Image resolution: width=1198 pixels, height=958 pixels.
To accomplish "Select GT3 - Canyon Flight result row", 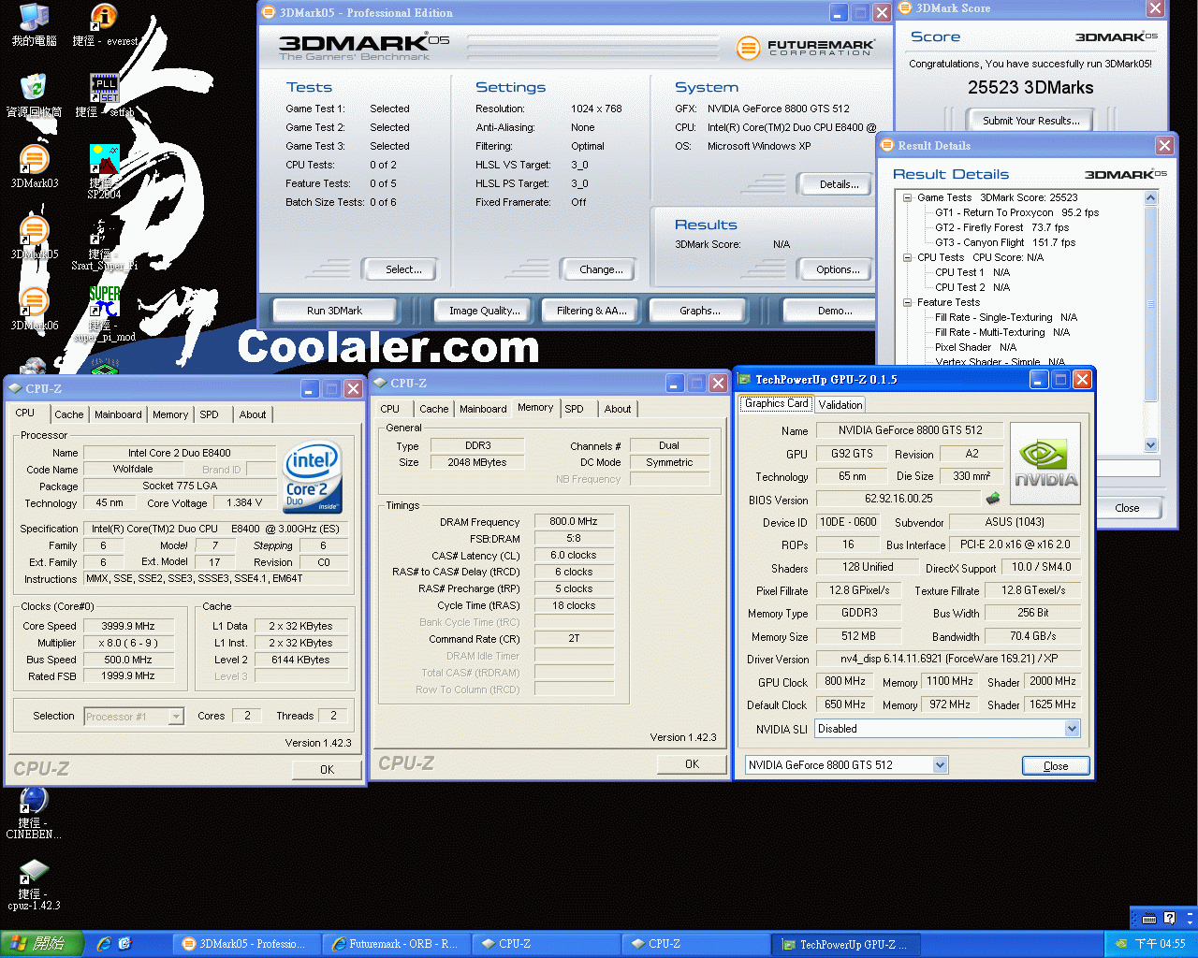I will tap(1005, 242).
